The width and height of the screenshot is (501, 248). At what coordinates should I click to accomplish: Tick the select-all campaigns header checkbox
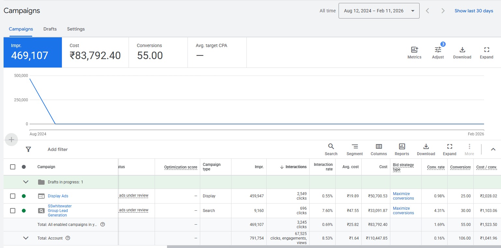[x=13, y=167]
